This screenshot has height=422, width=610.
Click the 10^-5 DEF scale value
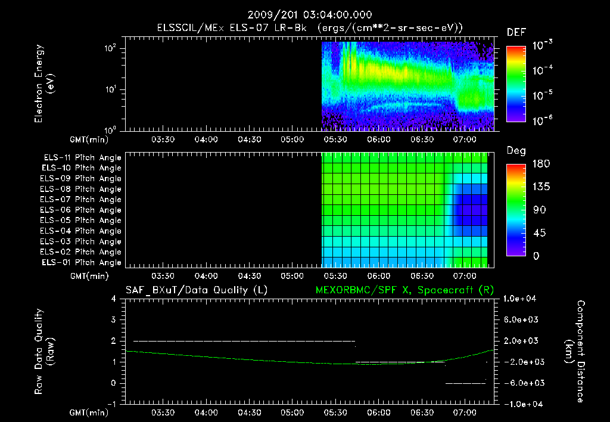(x=542, y=95)
